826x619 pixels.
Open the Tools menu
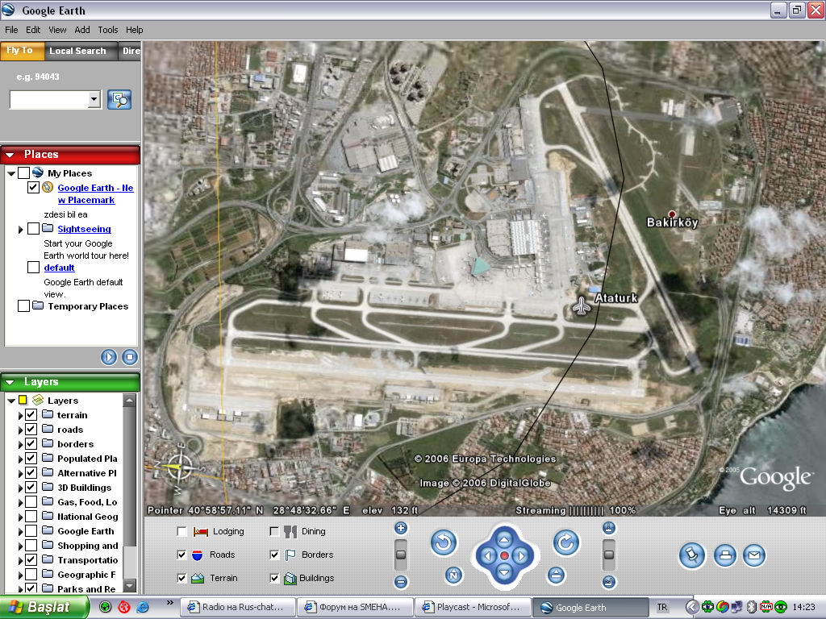click(x=108, y=30)
